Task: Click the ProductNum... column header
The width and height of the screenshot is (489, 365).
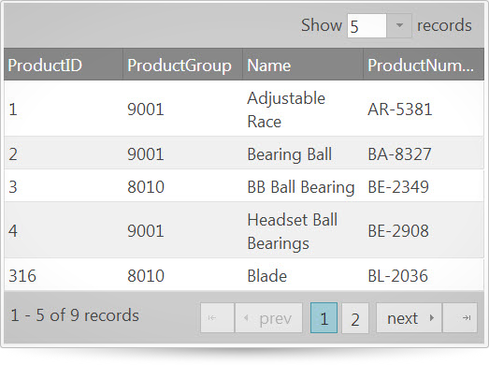Action: point(424,65)
